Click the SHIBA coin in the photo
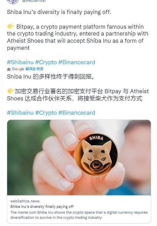157x226 pixels. pyautogui.click(x=96, y=155)
